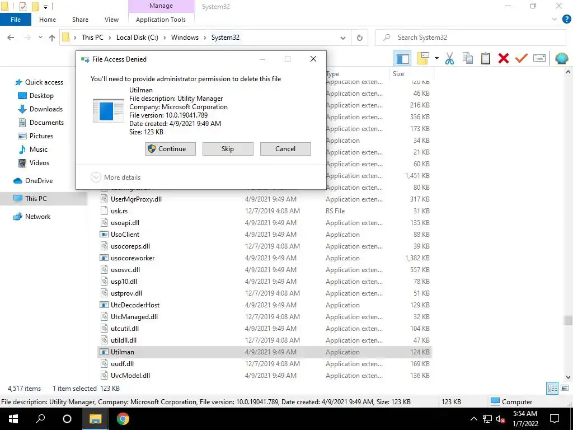Open Cortana circle on taskbar

point(67,419)
